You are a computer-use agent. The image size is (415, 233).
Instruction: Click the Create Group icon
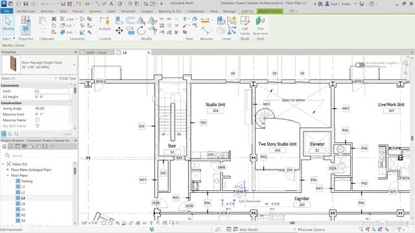point(231,20)
